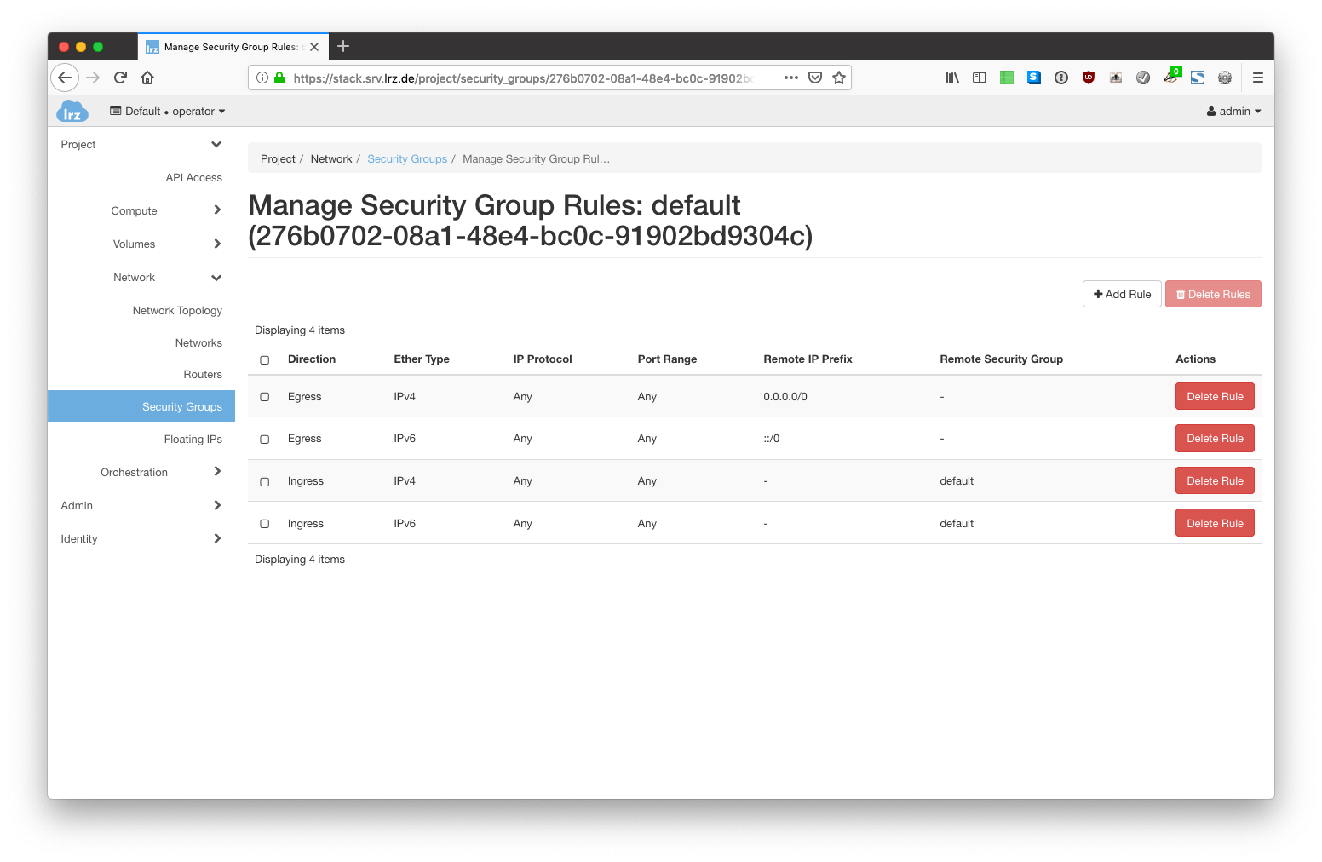Follow the Security Groups breadcrumb link
Image resolution: width=1322 pixels, height=862 pixels.
pos(407,159)
